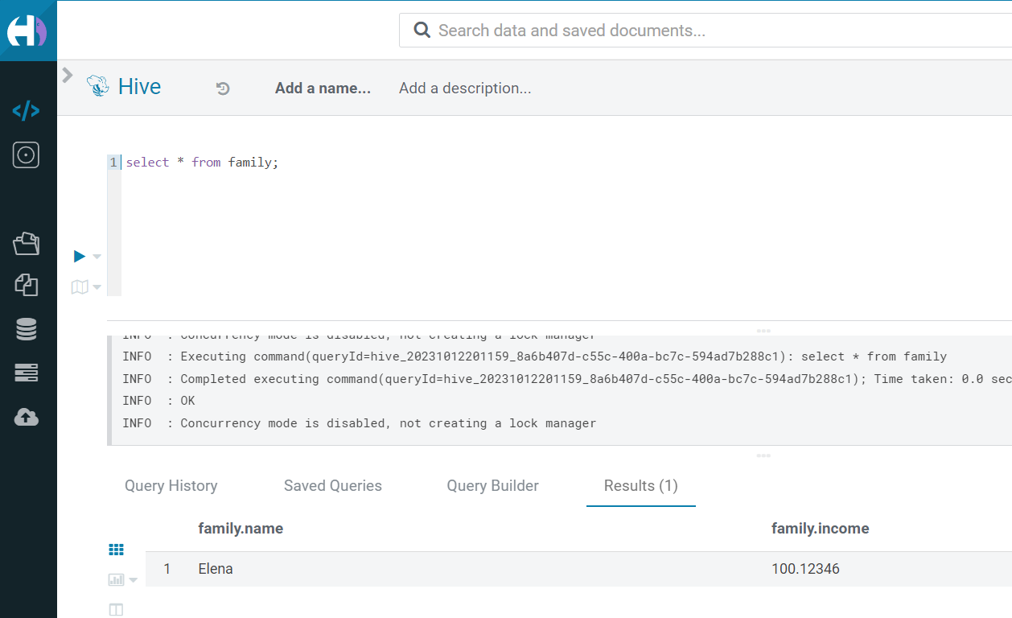Image resolution: width=1012 pixels, height=618 pixels.
Task: Open query history with the clock icon
Action: 222,88
